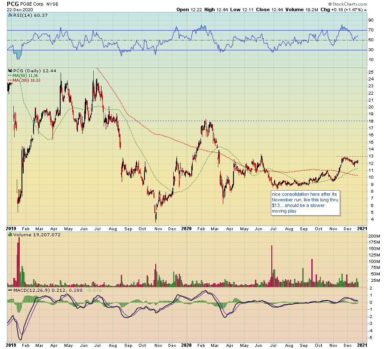Click the black line marker before MACD(12,26,9)
387x349 pixels.
point(10,290)
